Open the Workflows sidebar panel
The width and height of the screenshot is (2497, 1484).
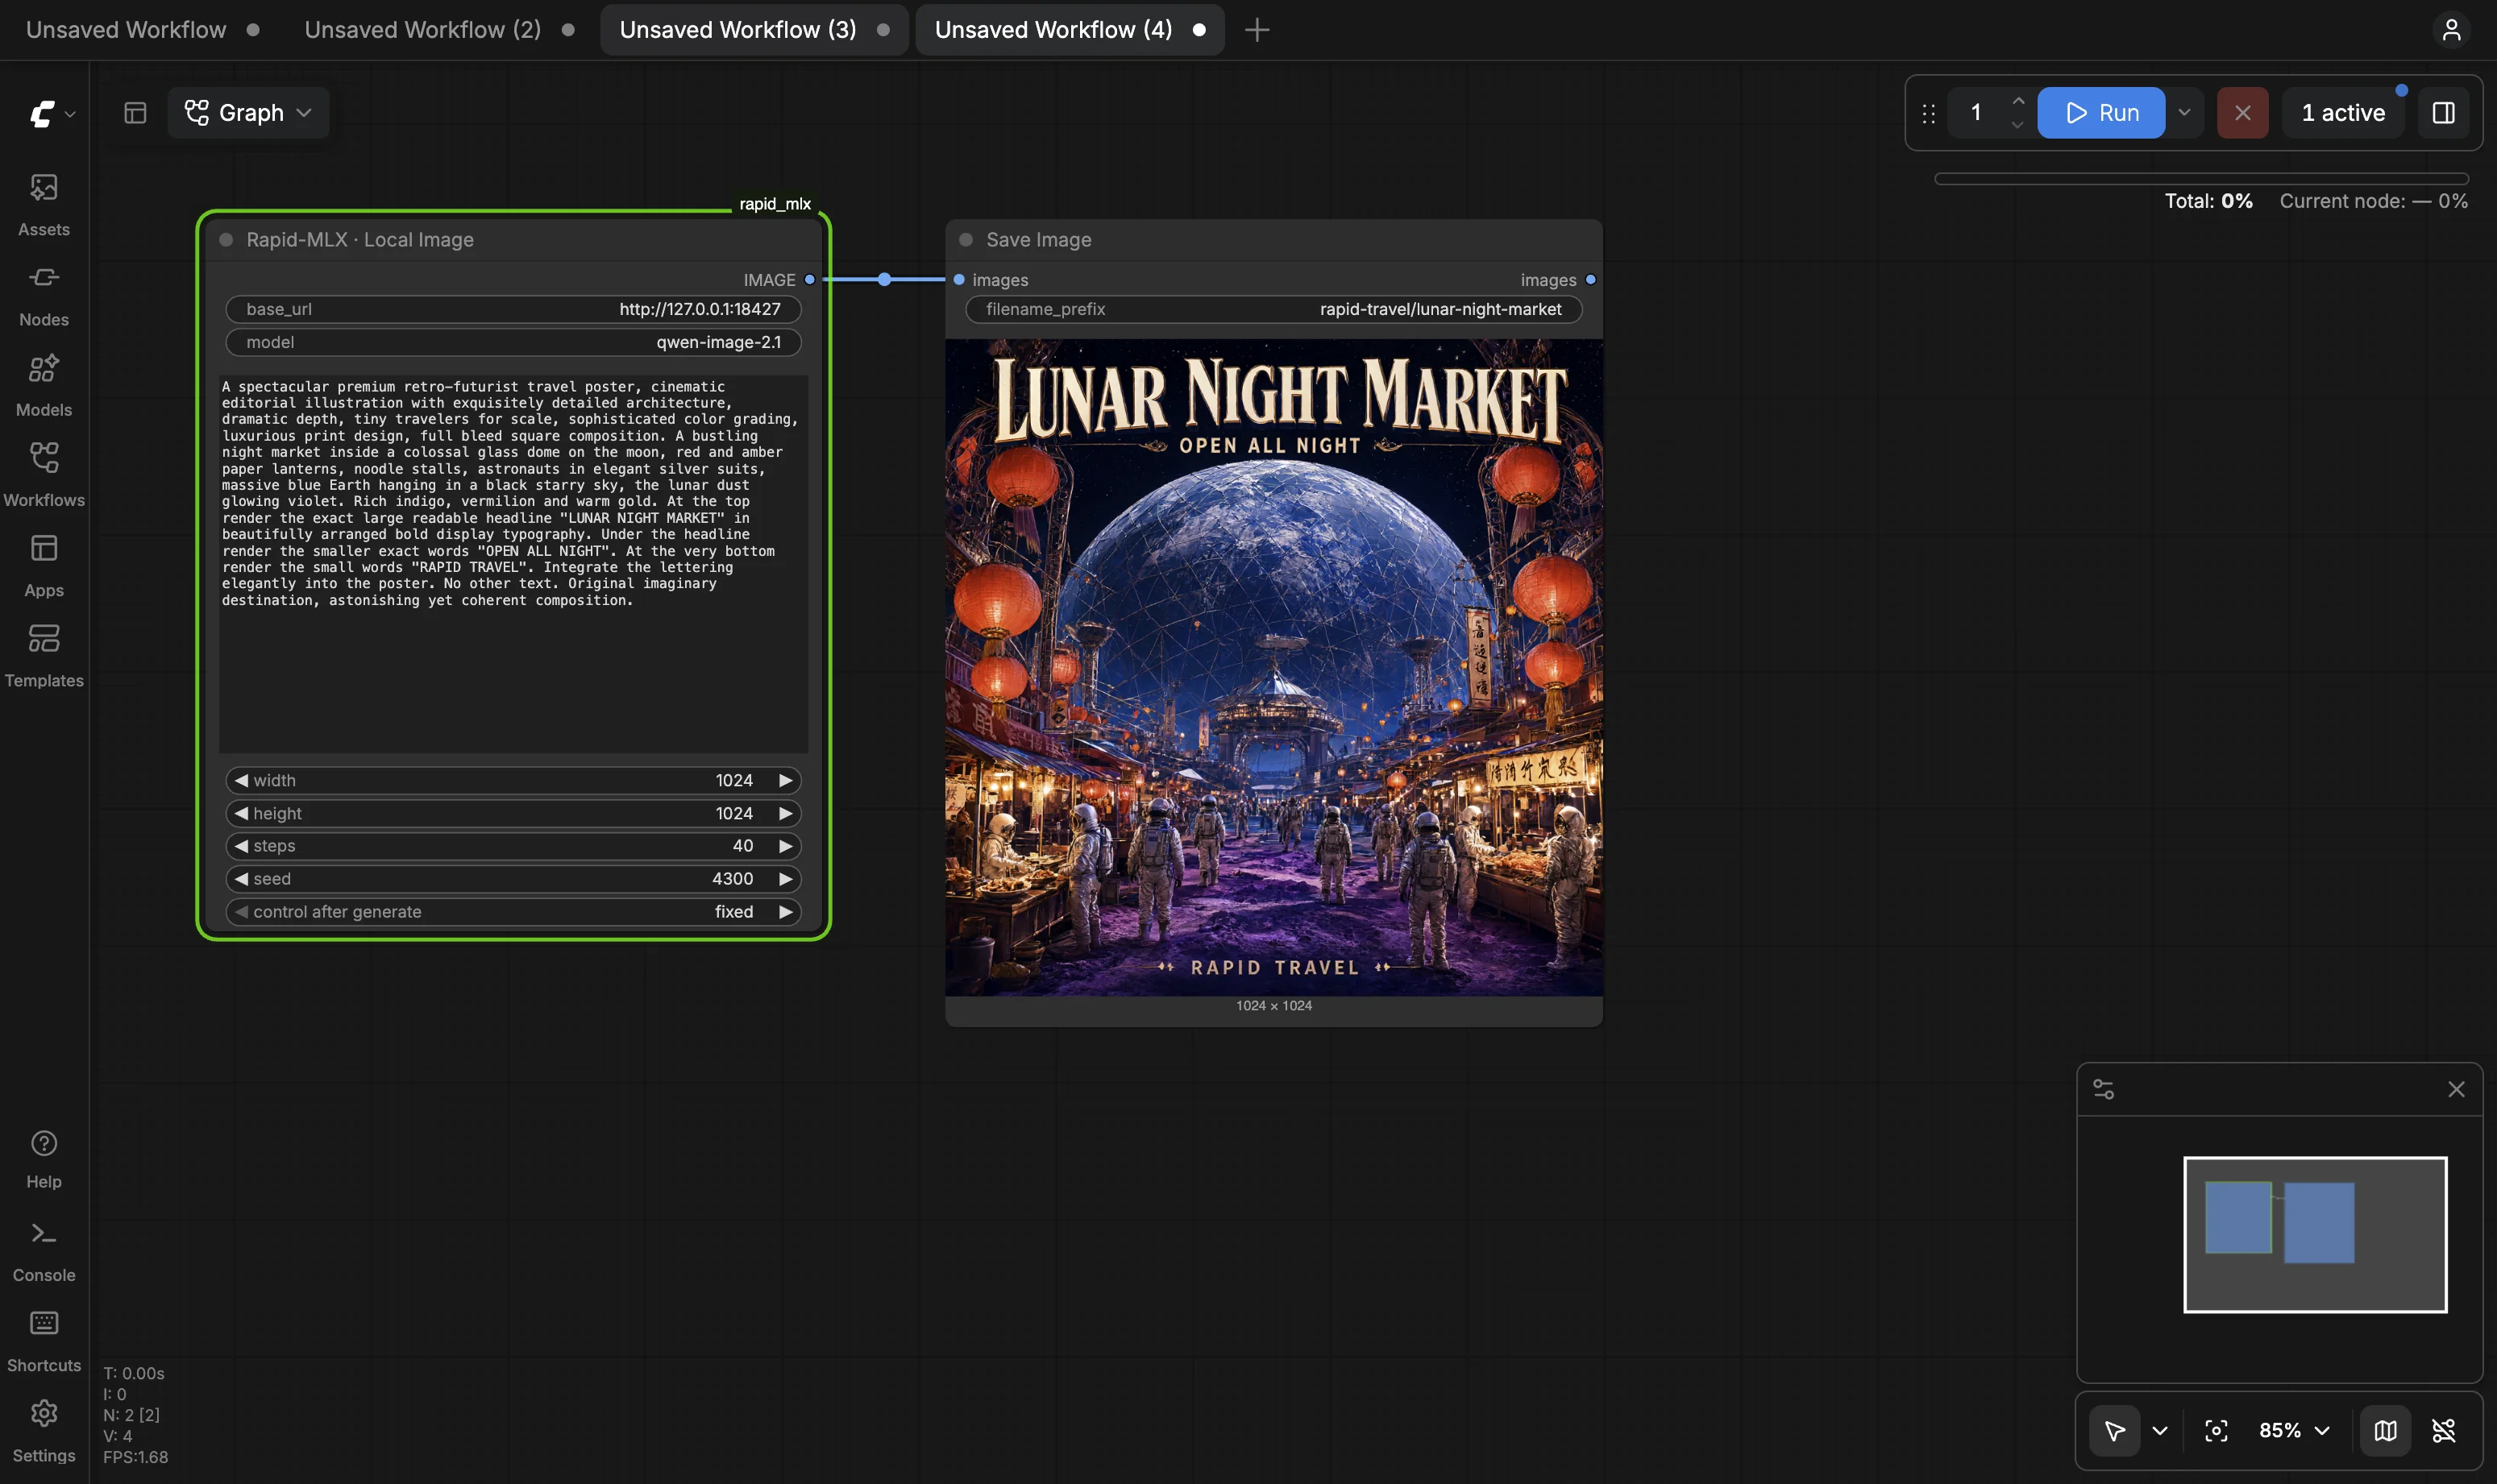click(x=44, y=475)
